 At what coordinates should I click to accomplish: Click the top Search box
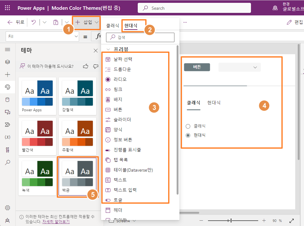[194, 8]
